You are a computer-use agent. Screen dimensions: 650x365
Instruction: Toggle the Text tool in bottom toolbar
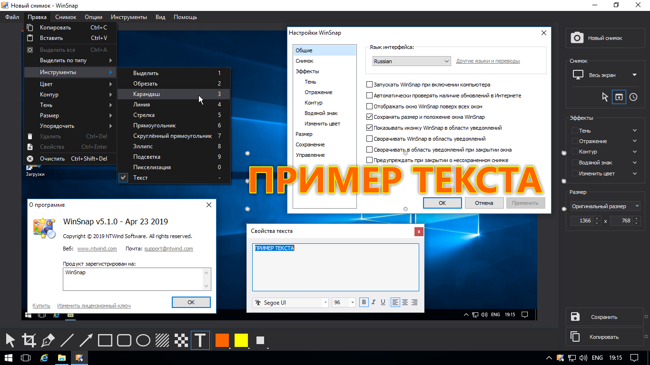pyautogui.click(x=200, y=340)
